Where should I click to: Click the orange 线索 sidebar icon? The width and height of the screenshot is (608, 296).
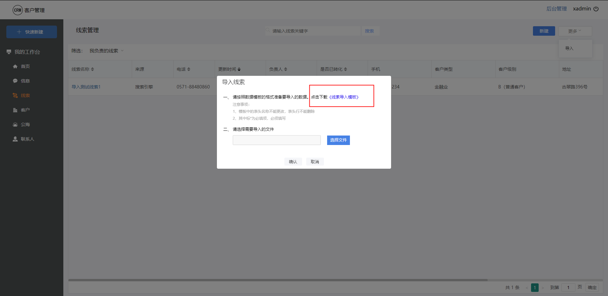(15, 95)
